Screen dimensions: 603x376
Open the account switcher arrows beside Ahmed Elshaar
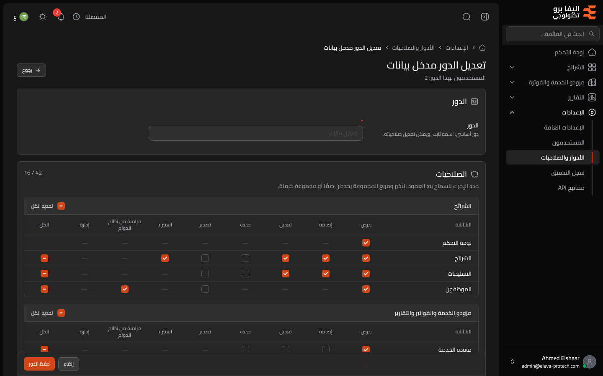(512, 362)
